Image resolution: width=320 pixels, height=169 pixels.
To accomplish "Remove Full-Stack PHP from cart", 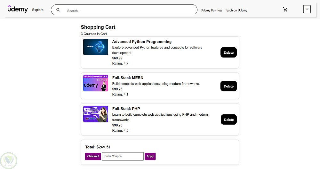I will click(228, 119).
